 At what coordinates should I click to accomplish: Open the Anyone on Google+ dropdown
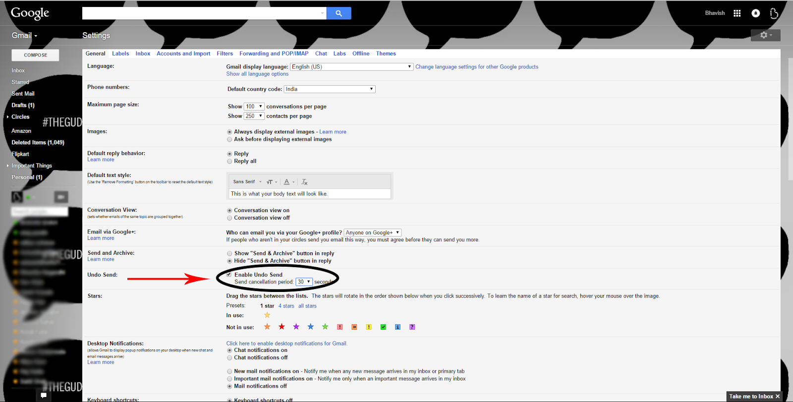373,232
